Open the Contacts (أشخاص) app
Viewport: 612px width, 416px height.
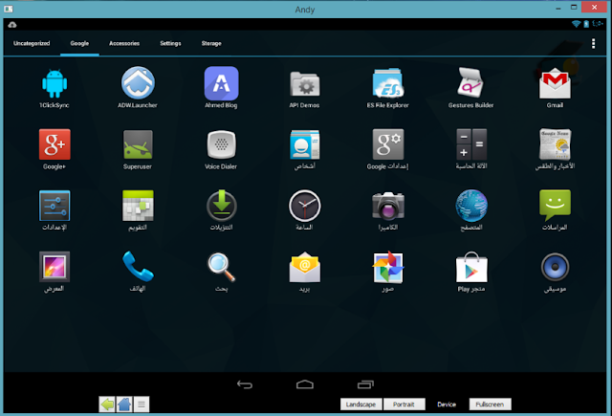pos(304,144)
